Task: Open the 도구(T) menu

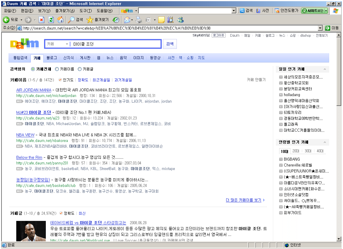Action: [x=85, y=11]
